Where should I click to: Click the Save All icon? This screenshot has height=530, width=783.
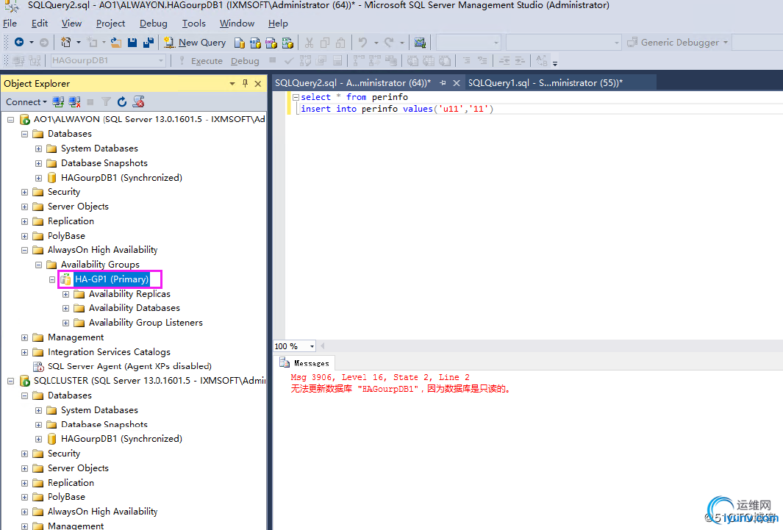(149, 43)
